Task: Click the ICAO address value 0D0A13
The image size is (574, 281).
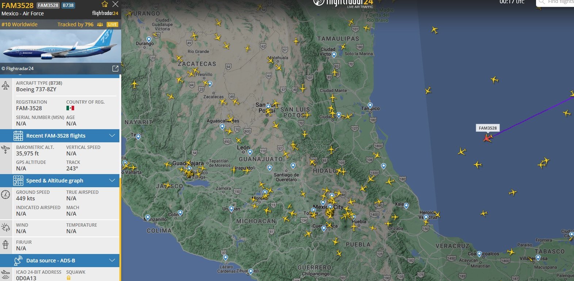Action: [x=26, y=278]
